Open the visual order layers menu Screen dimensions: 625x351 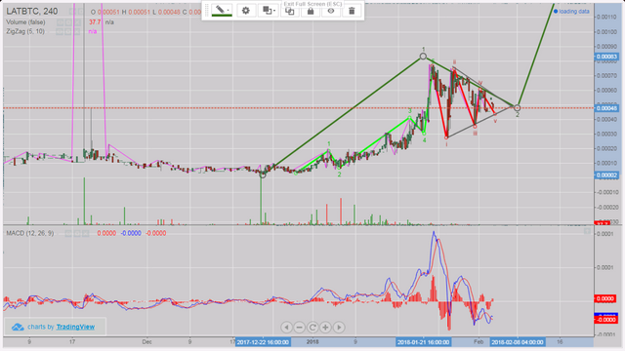(269, 11)
